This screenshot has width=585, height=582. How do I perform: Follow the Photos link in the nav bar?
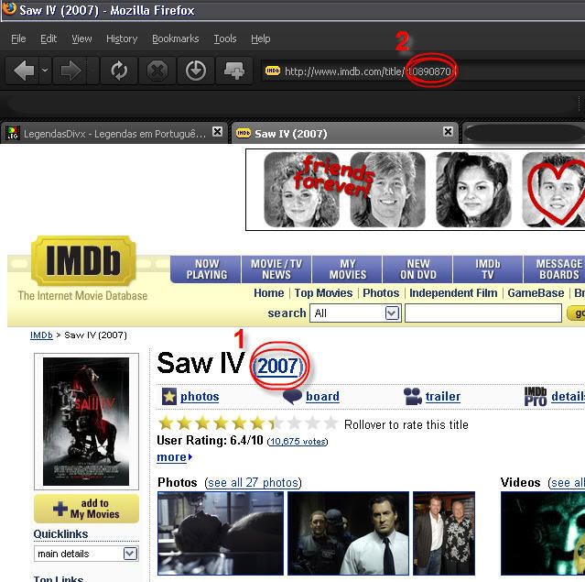tap(381, 293)
